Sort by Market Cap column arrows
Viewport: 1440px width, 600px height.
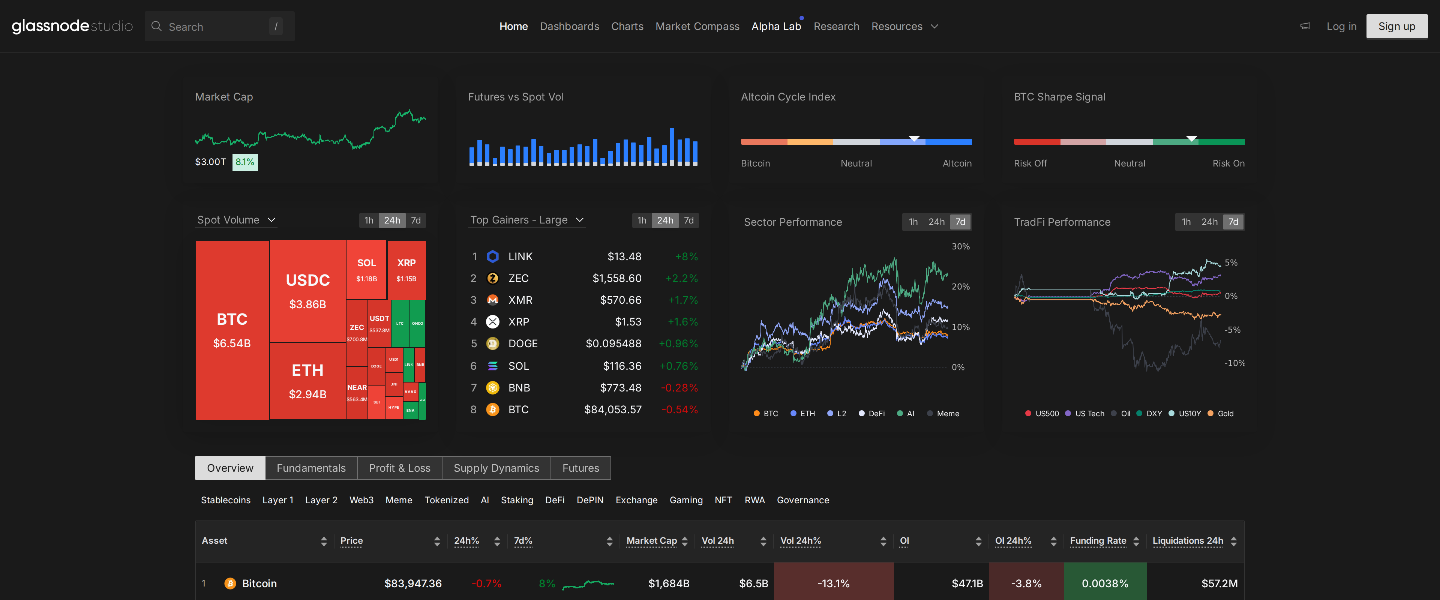[x=685, y=541]
